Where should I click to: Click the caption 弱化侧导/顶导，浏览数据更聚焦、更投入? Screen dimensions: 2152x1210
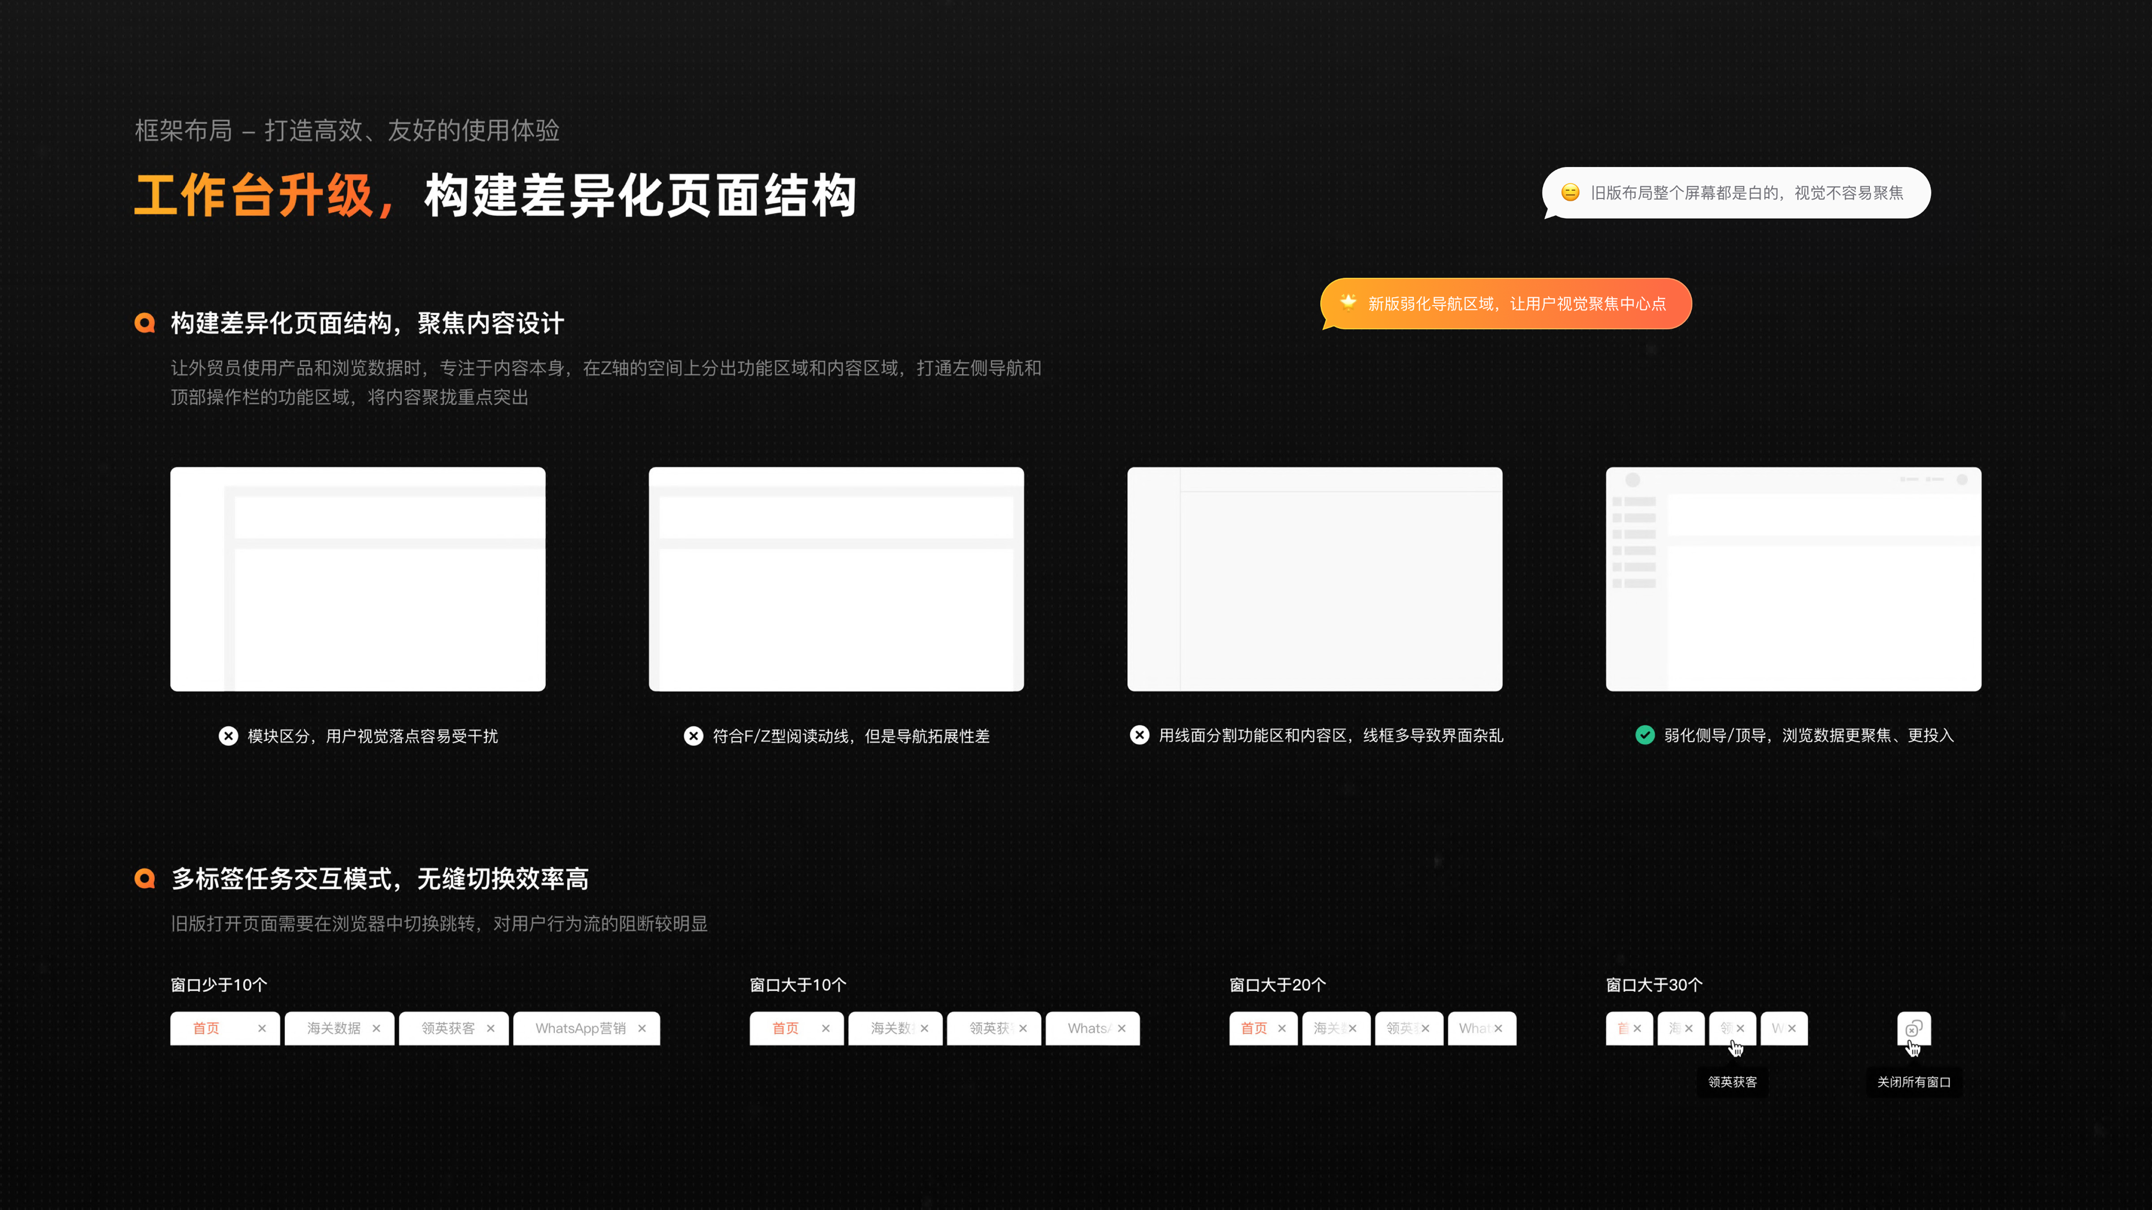pos(1809,735)
